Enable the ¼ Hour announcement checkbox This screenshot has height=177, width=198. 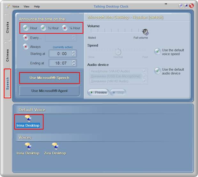(x=65, y=28)
